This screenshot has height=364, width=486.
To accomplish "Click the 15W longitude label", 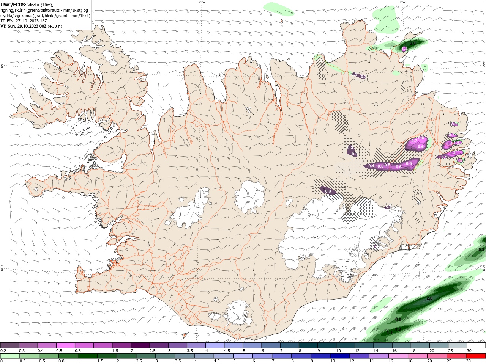I will [x=402, y=2].
